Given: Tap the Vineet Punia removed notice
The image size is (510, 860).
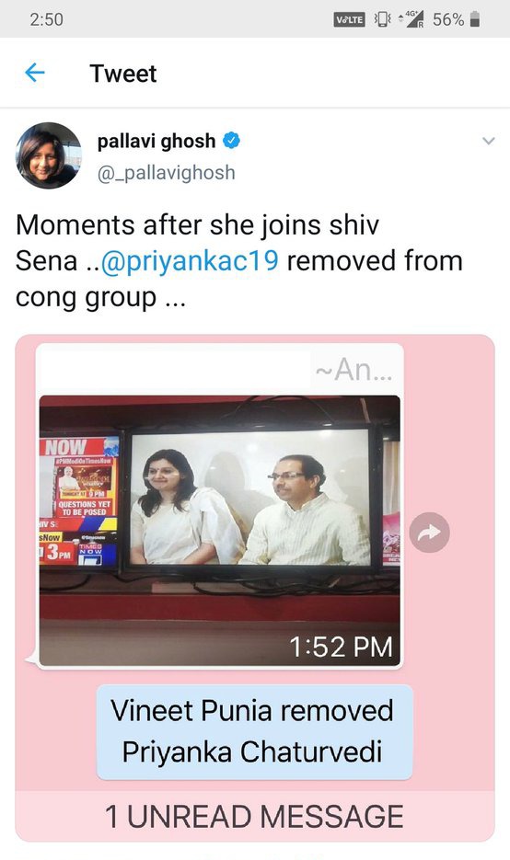Looking at the screenshot, I should [x=254, y=731].
